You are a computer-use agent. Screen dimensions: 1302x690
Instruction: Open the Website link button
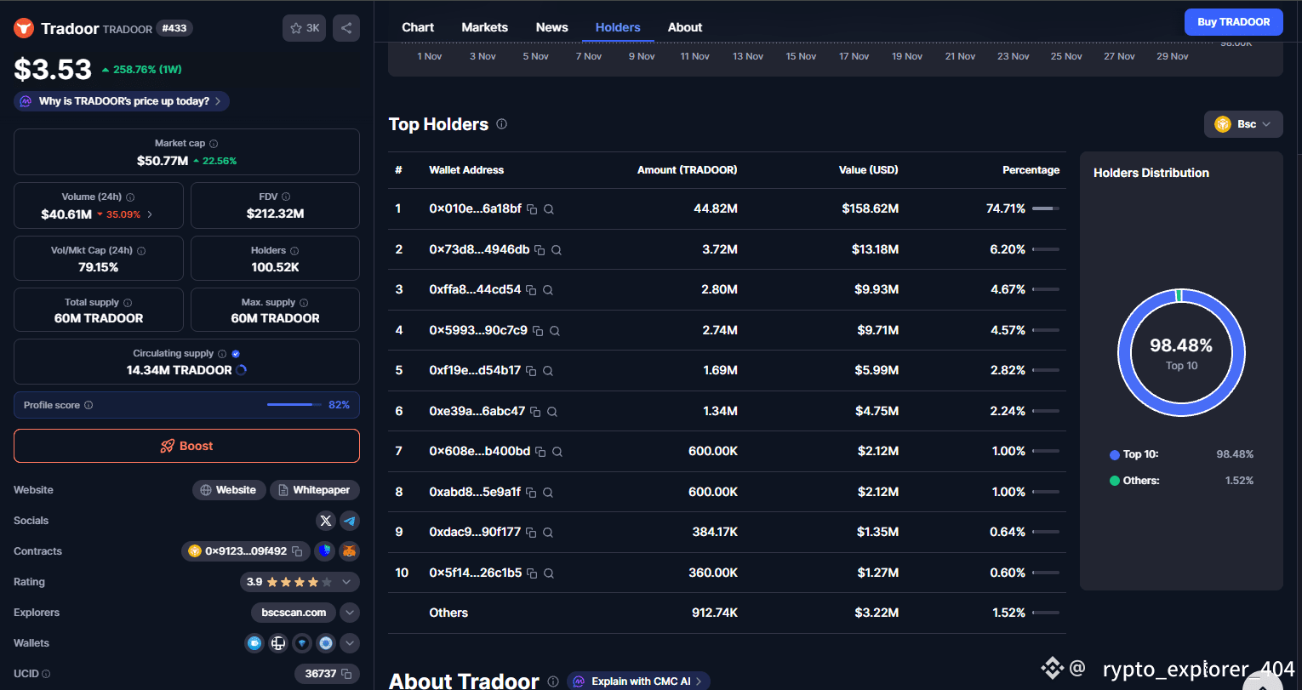tap(228, 490)
